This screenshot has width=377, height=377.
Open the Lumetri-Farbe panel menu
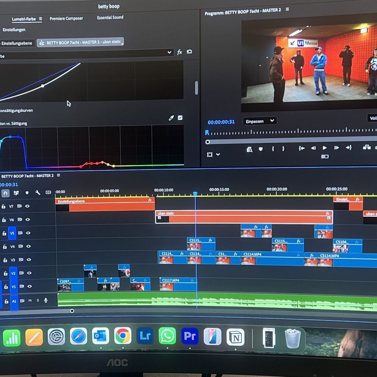point(40,19)
